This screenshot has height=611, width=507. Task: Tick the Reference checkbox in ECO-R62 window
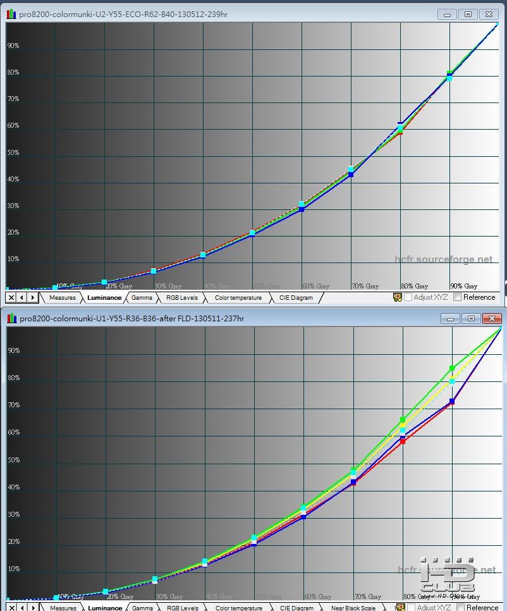tap(458, 297)
